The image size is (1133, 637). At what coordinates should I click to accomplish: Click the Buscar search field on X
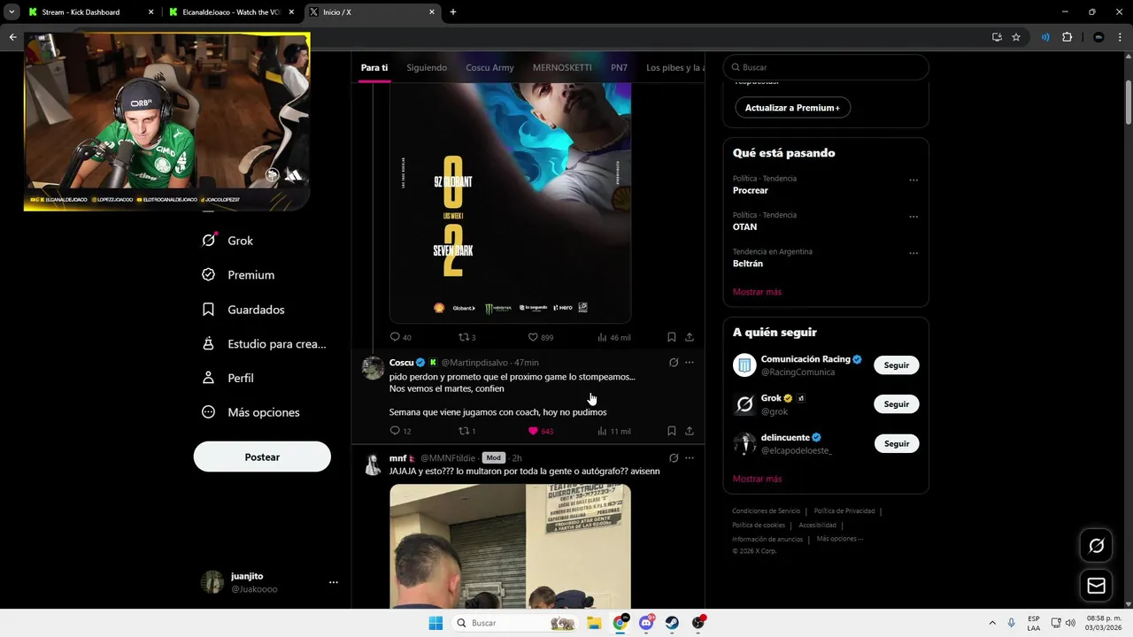tap(826, 67)
